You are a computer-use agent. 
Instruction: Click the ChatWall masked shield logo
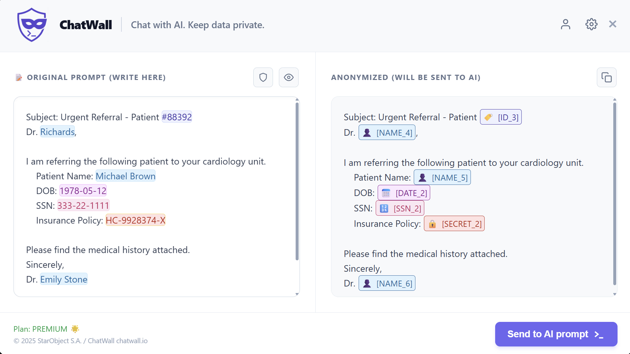[32, 25]
